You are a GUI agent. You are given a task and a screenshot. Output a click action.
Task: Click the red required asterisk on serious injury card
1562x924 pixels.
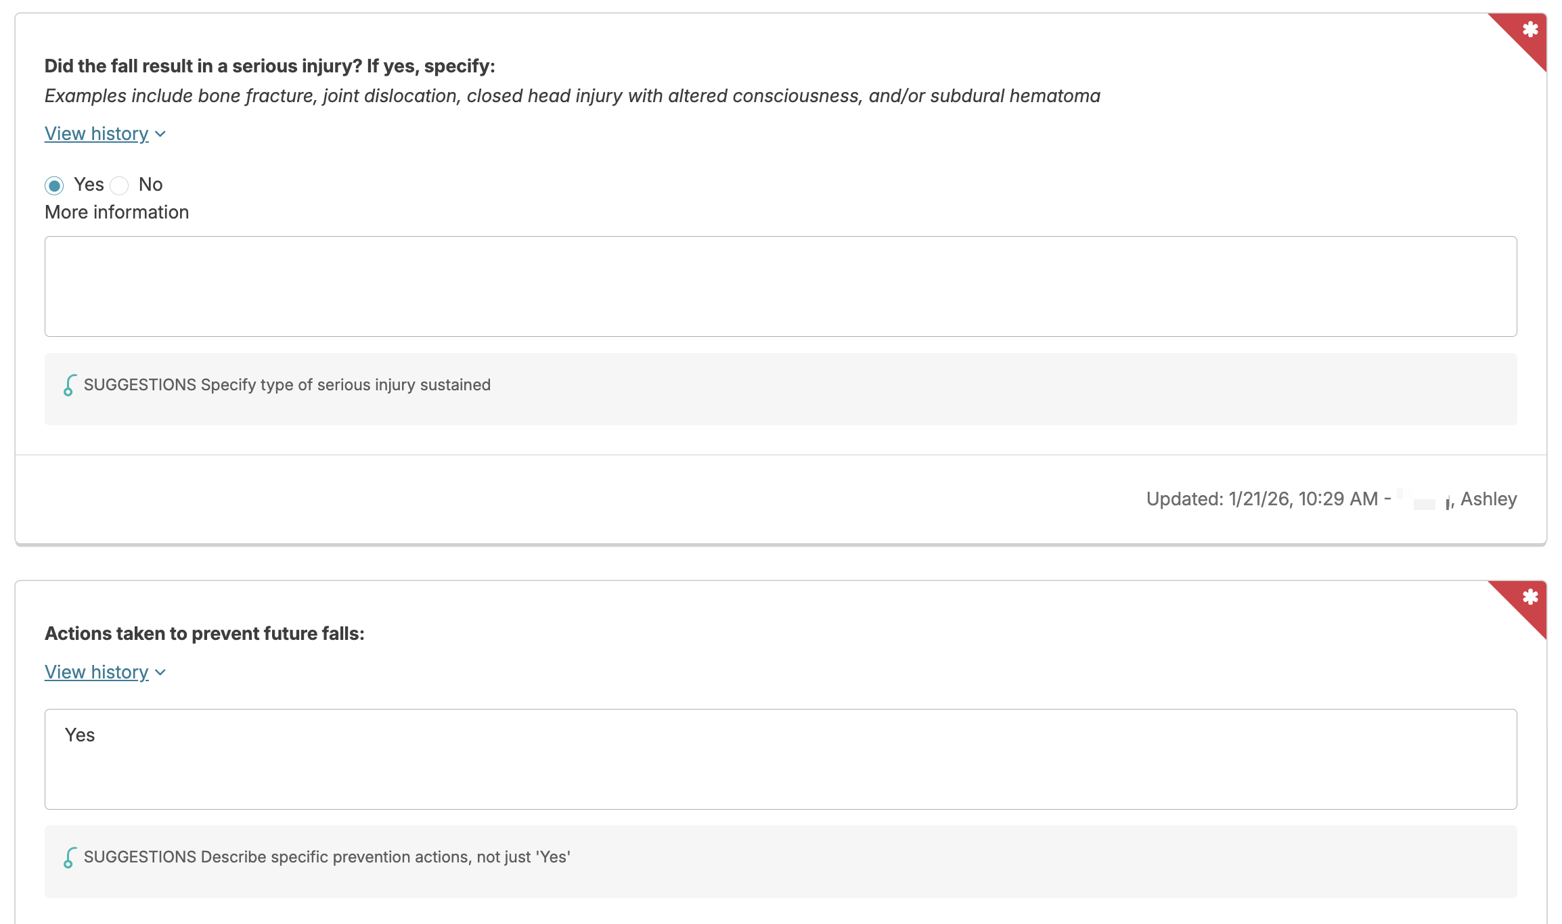pyautogui.click(x=1530, y=30)
